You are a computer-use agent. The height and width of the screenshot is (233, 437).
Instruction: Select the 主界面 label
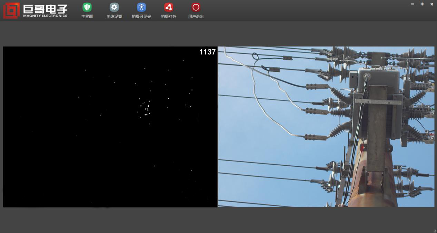click(x=87, y=17)
